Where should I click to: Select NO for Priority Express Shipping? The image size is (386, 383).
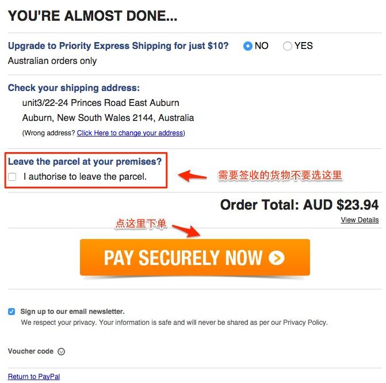(x=248, y=46)
